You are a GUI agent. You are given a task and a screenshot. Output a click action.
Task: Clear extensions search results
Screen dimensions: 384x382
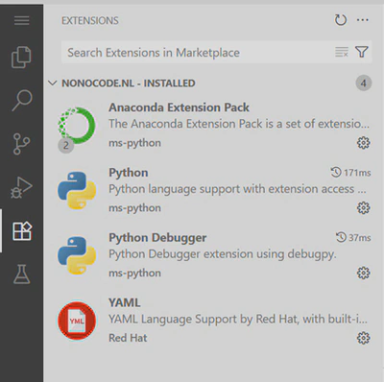pyautogui.click(x=342, y=52)
